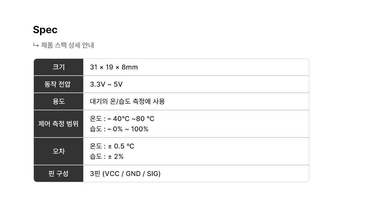The image size is (376, 209).
Task: Click the GND pin name
Action: pyautogui.click(x=133, y=174)
